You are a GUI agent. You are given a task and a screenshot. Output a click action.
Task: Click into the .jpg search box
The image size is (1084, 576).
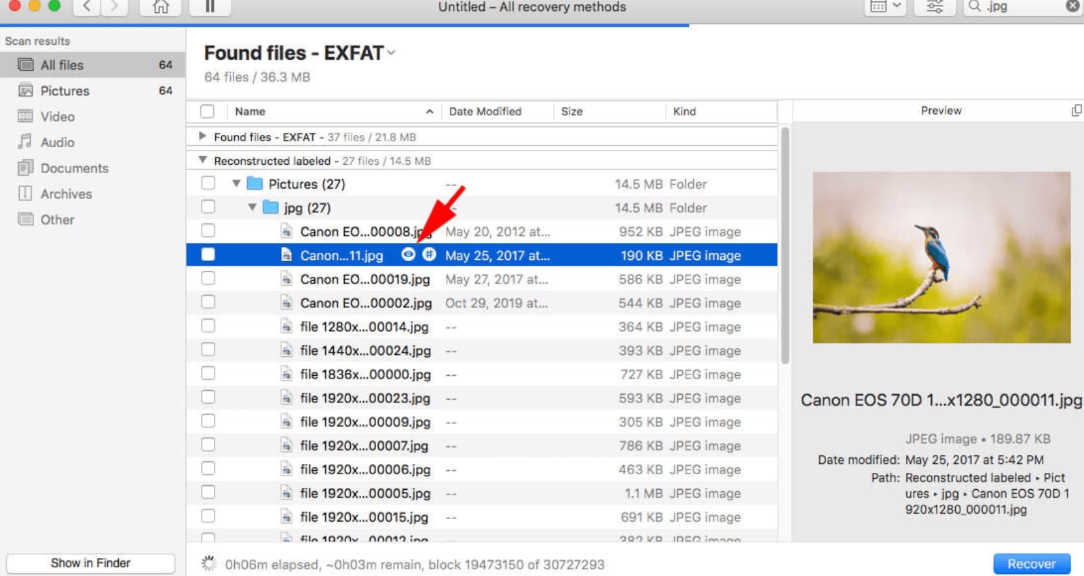tap(1023, 7)
